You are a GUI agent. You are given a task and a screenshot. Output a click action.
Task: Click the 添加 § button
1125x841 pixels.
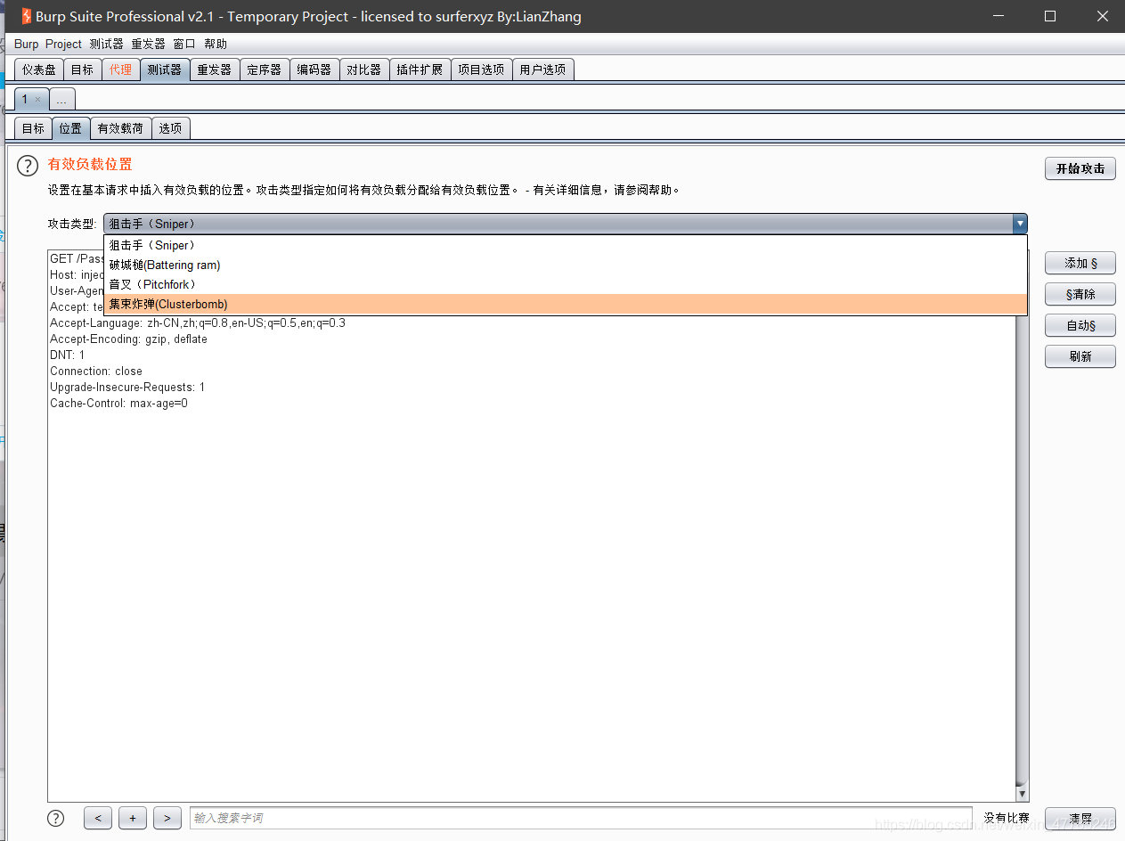point(1080,263)
